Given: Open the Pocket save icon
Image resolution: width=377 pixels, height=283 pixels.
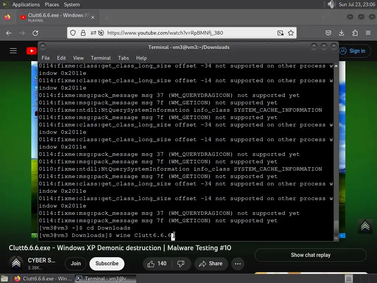Looking at the screenshot, I should pyautogui.click(x=328, y=33).
